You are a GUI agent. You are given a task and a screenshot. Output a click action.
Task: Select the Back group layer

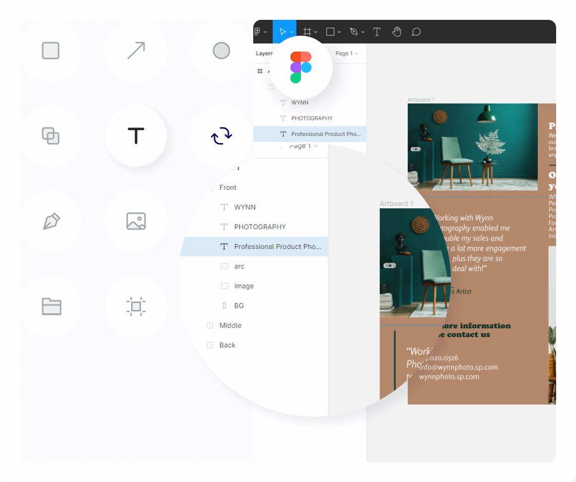tap(227, 345)
